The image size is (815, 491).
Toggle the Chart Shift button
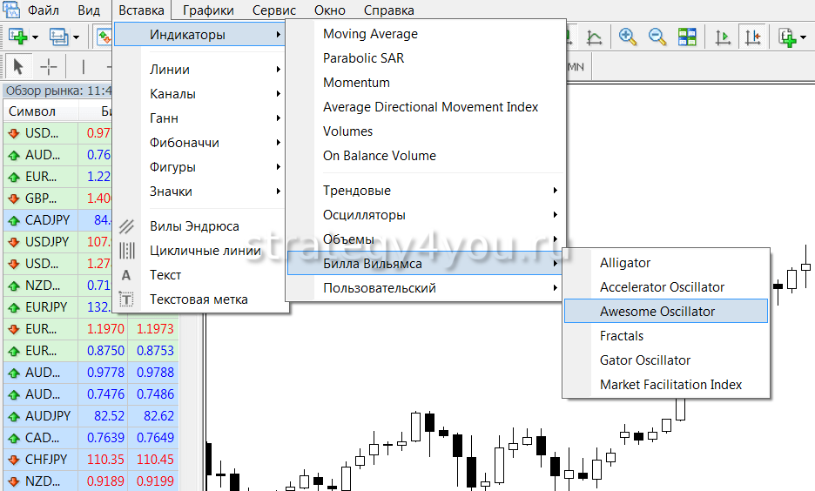tap(752, 37)
